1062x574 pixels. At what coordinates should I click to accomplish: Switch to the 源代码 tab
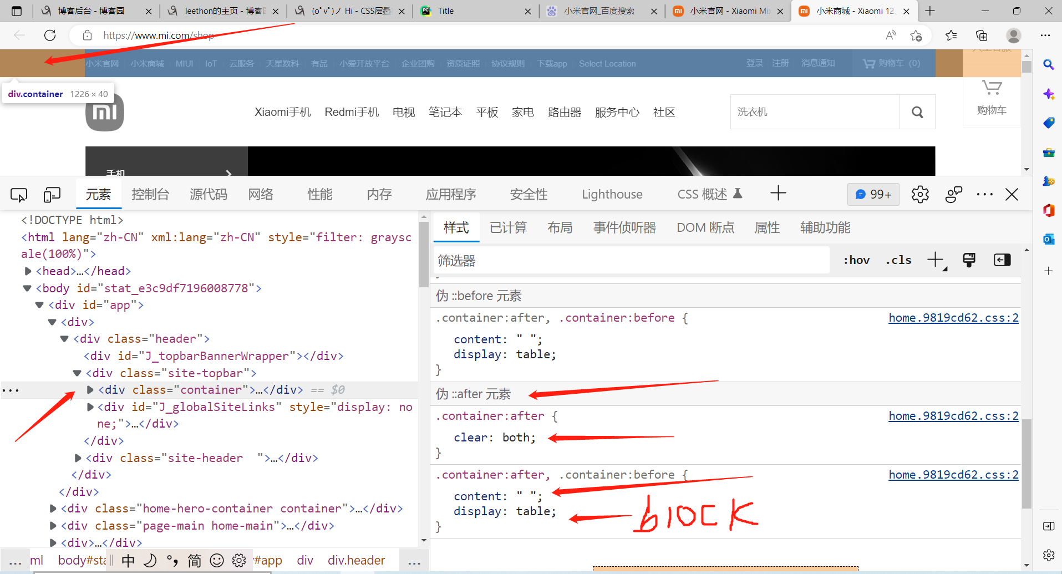[x=209, y=194]
